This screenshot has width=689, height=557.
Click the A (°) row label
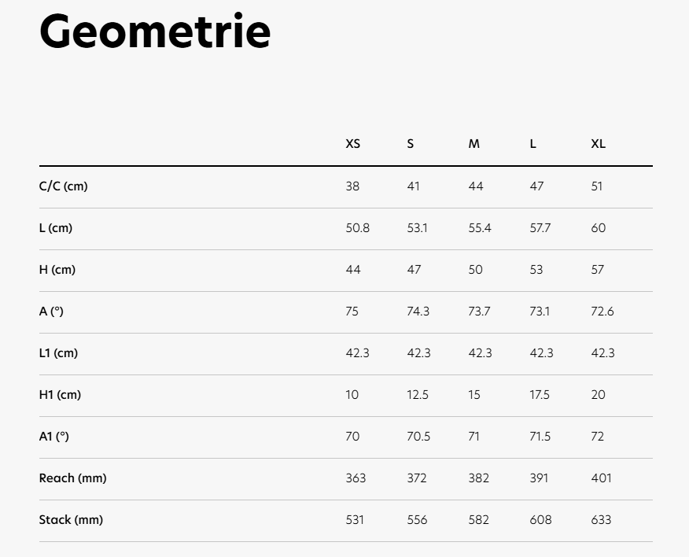click(51, 312)
